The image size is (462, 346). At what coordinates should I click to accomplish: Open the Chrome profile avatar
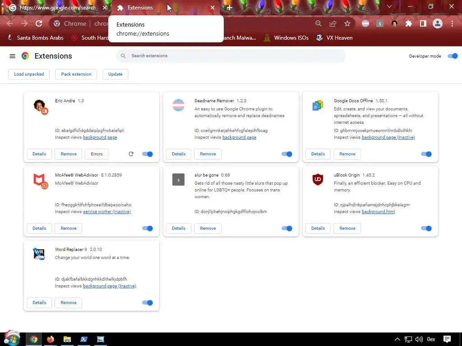click(x=438, y=23)
